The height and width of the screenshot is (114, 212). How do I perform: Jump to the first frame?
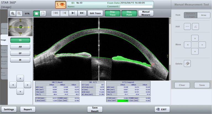55,13
